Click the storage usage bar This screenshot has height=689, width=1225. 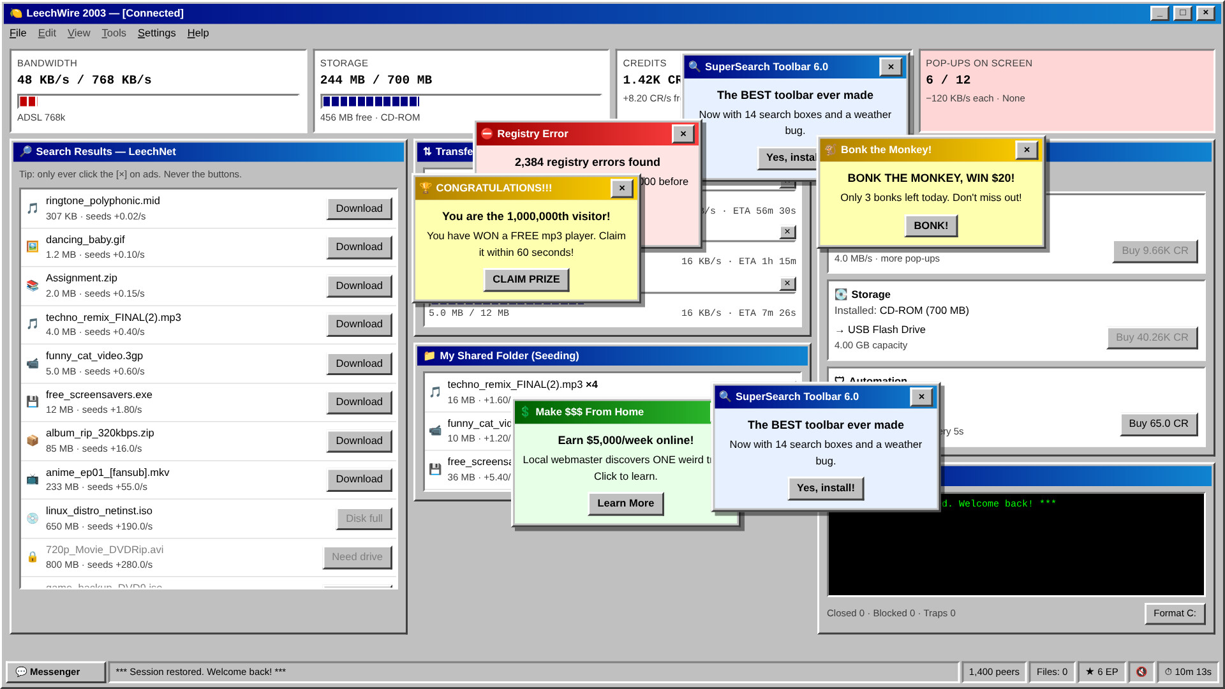coord(461,101)
